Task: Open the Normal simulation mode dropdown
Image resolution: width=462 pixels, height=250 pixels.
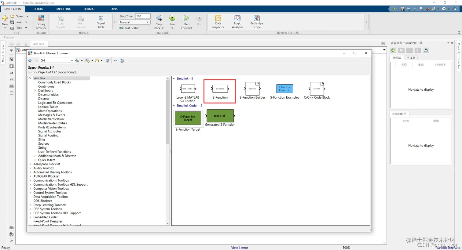Action: coord(134,22)
